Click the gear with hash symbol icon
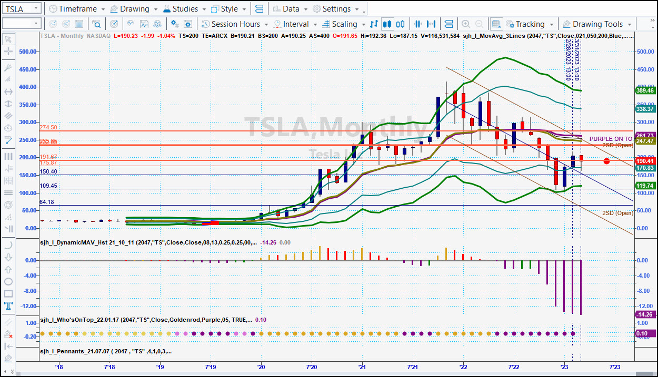Screen dimensions: 658x377 175,24
